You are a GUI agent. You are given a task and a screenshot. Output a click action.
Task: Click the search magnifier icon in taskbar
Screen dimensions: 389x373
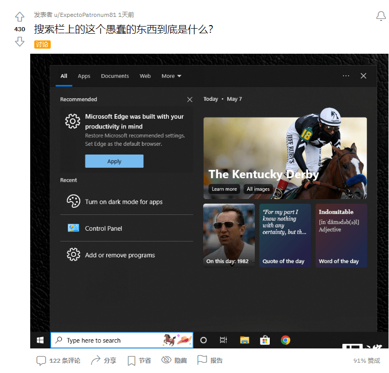[x=59, y=340]
